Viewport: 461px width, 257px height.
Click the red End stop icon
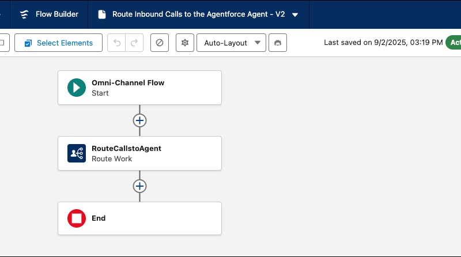tap(77, 218)
